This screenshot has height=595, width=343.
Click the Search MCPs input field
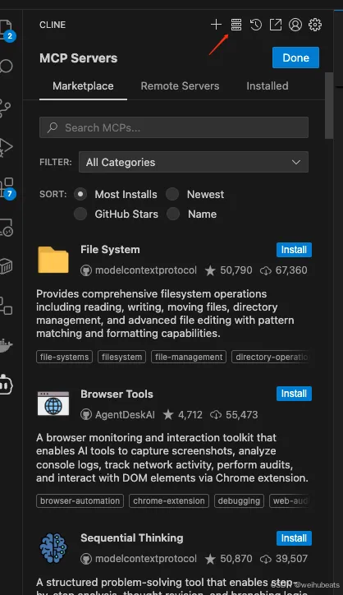click(x=174, y=127)
